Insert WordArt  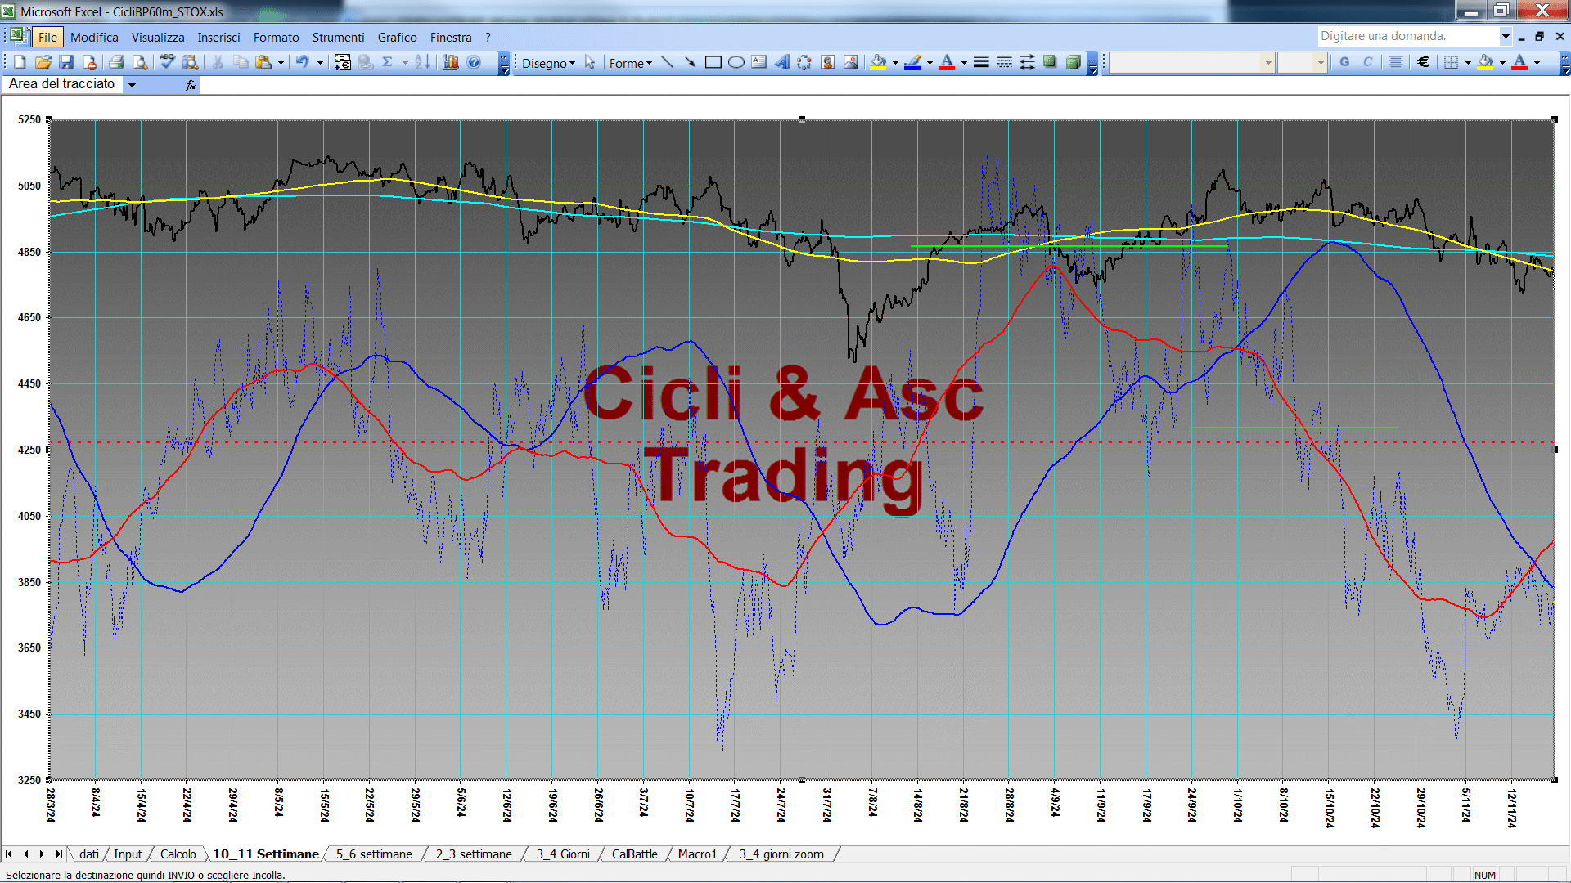tap(781, 62)
